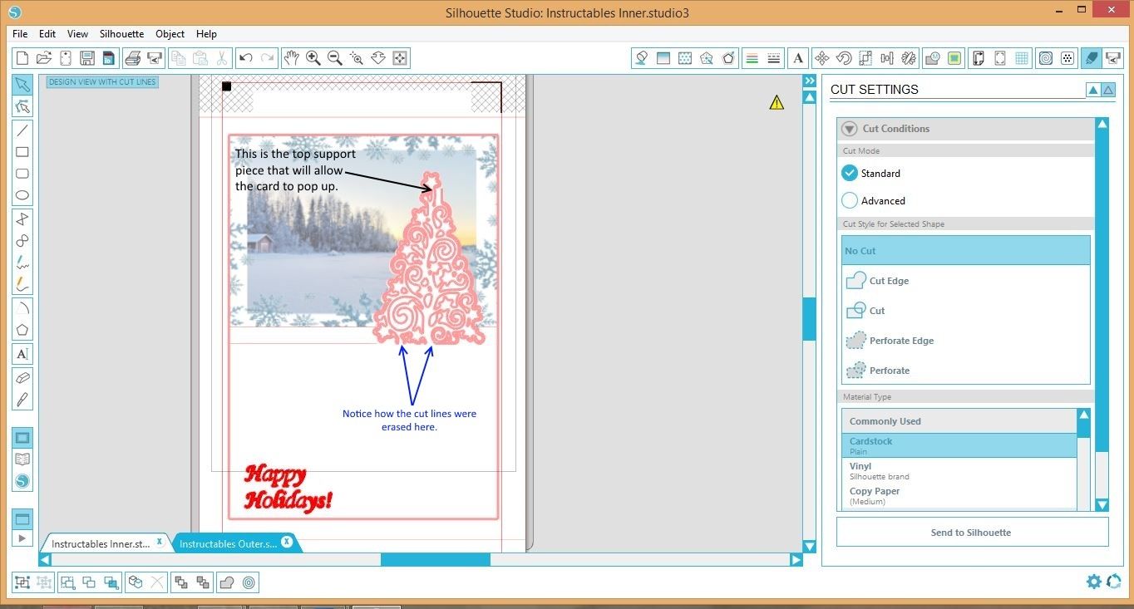Open the Fill Gradient options
The height and width of the screenshot is (609, 1134).
[662, 58]
